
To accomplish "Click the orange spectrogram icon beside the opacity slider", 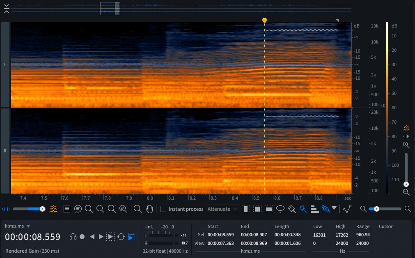I will pos(53,209).
